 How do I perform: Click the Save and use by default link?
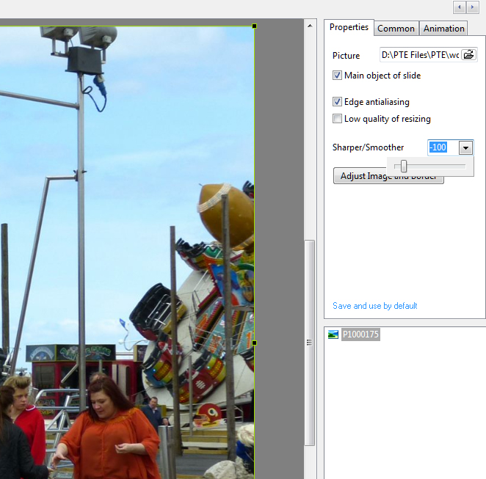pyautogui.click(x=374, y=306)
